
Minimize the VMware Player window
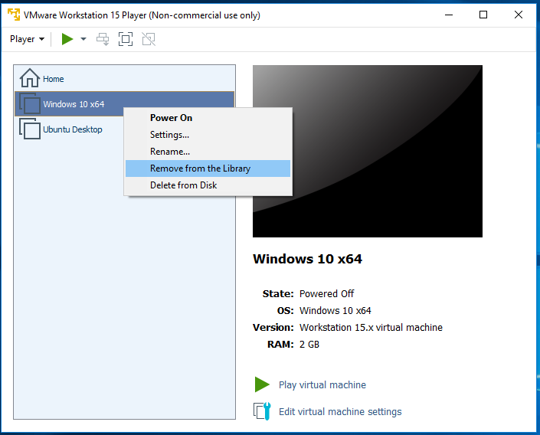pyautogui.click(x=449, y=15)
